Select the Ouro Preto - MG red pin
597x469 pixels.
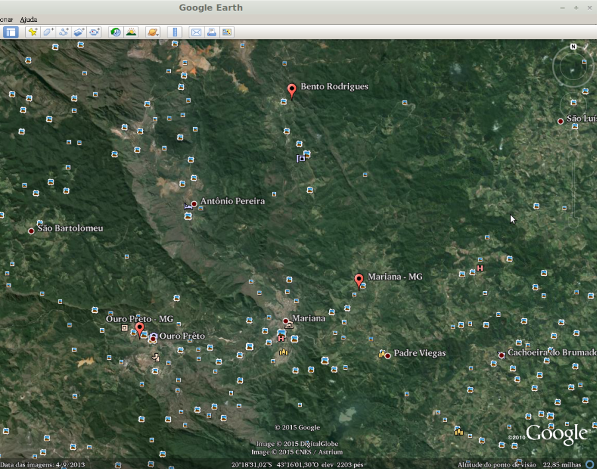tap(140, 329)
